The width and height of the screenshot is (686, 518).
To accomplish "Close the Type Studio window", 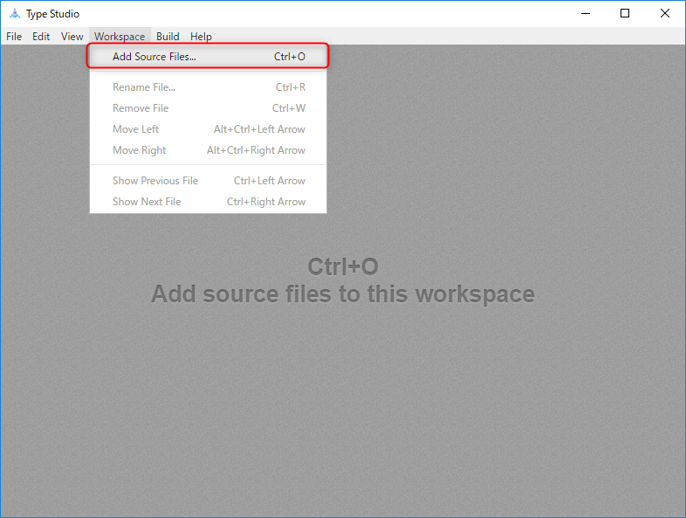I will [664, 14].
